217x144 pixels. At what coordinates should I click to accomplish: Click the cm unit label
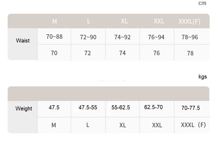click(202, 3)
